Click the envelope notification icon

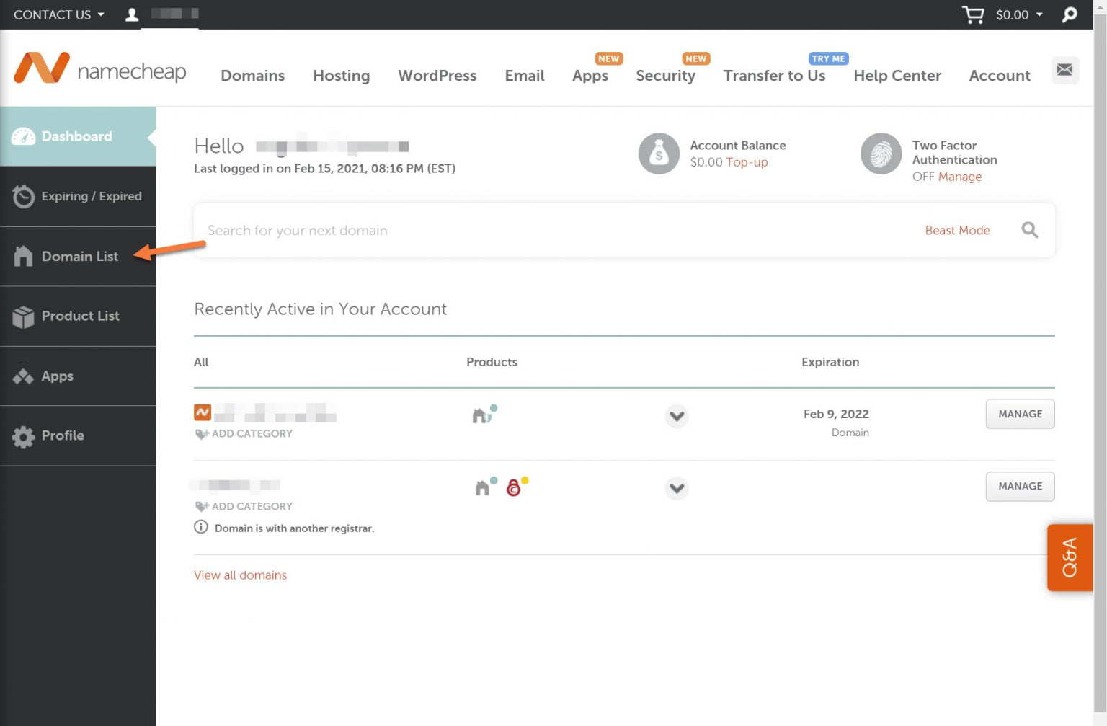pyautogui.click(x=1064, y=70)
